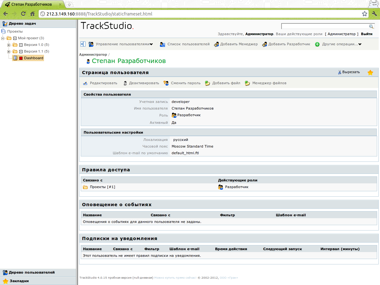Click the Выйти logout link

tap(367, 34)
